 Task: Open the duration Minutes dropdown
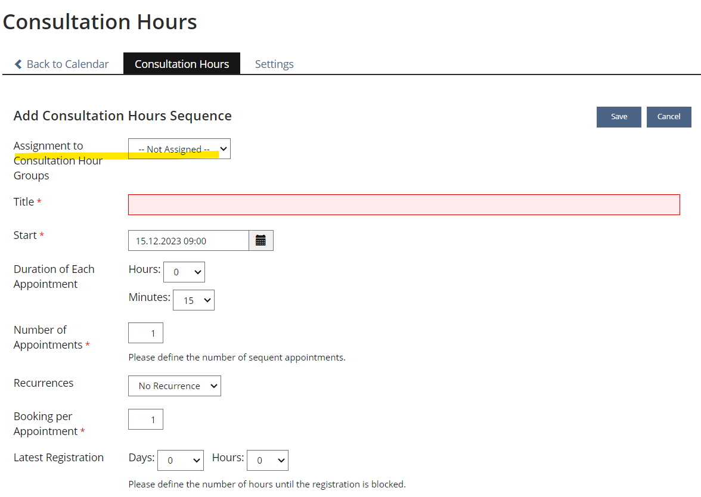point(194,300)
